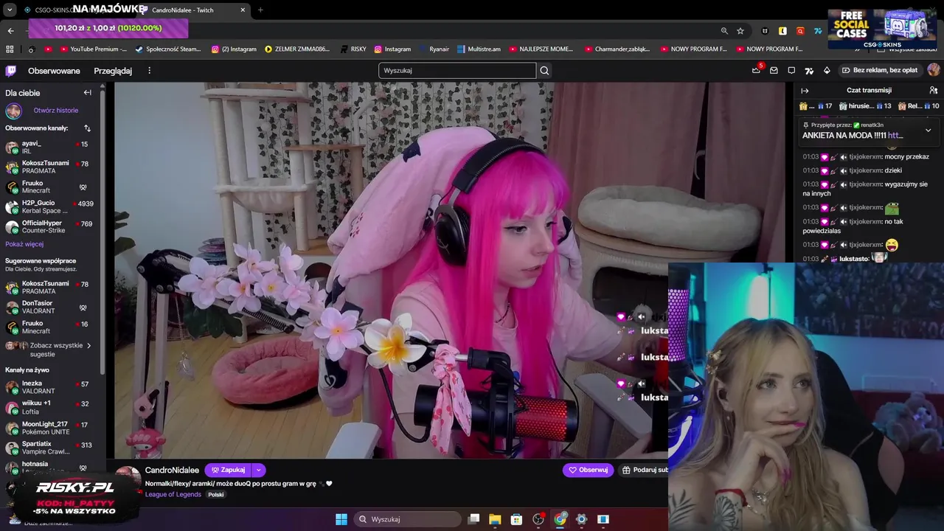Open the wiikuu Loftia live channel
944x531 pixels.
48,408
